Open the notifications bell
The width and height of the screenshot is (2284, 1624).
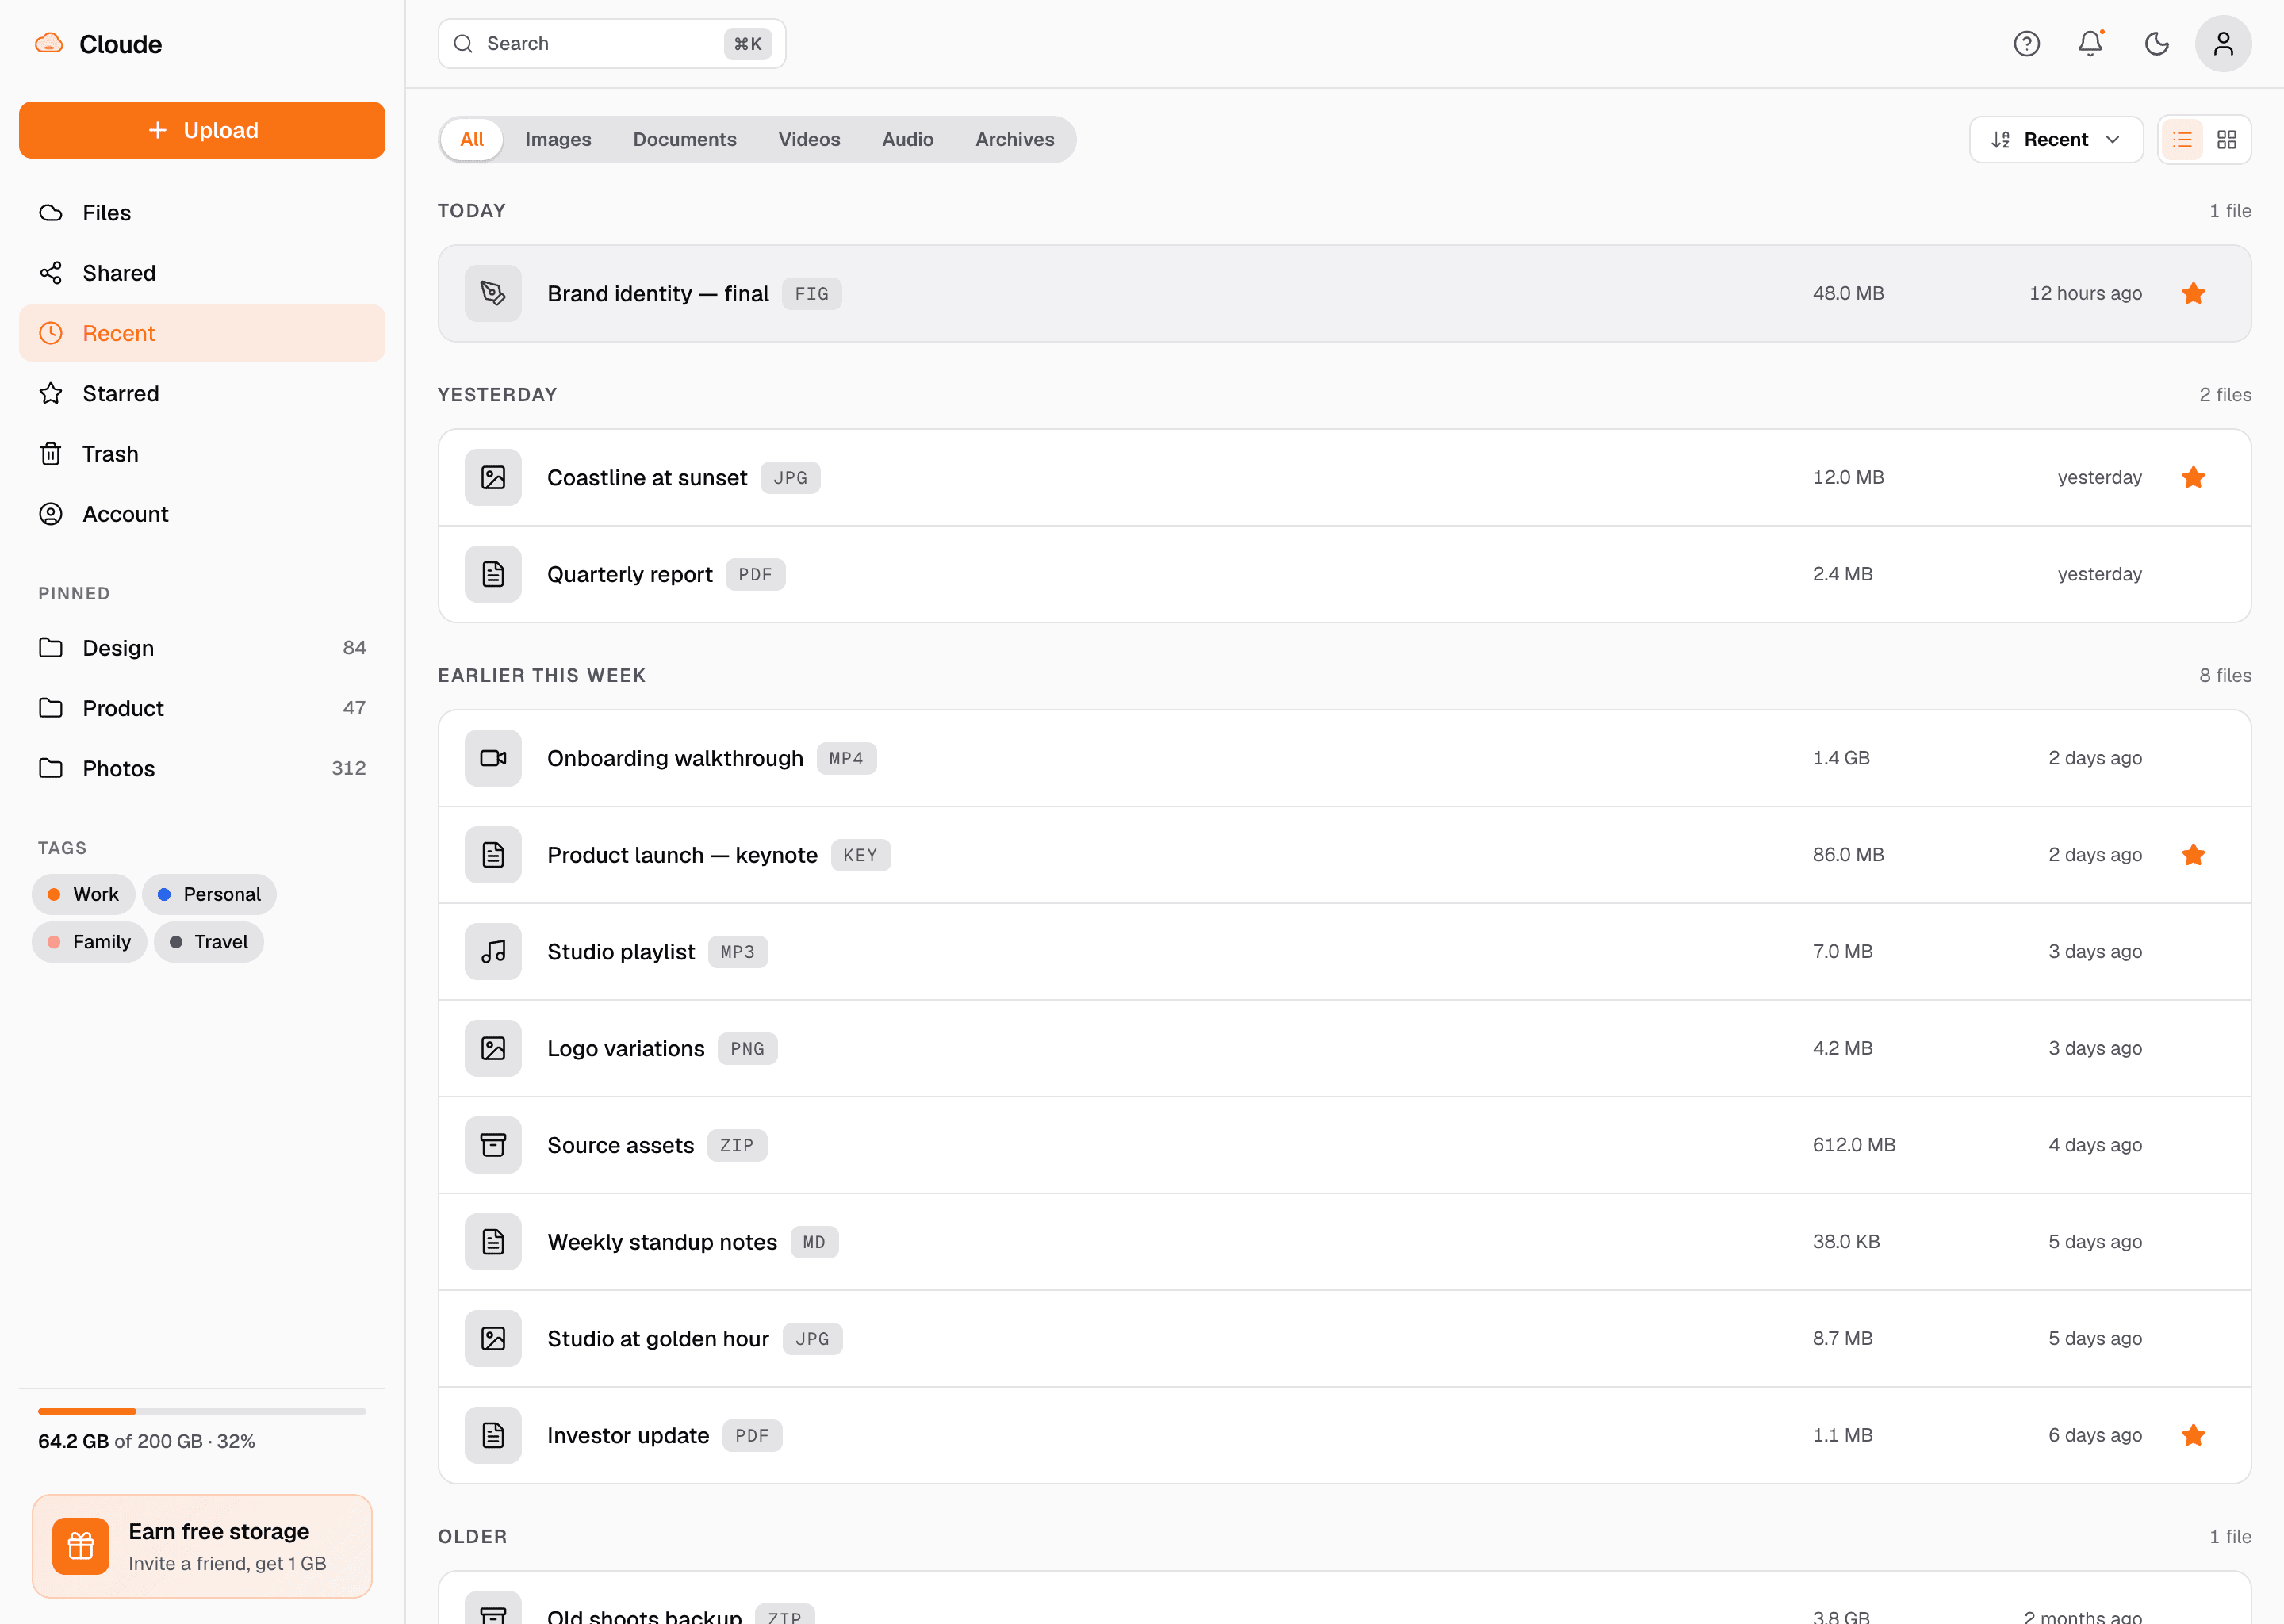2090,44
